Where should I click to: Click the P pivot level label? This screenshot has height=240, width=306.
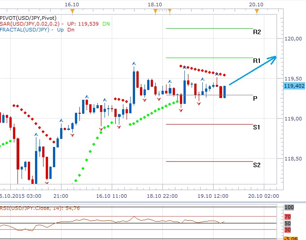[x=255, y=98]
